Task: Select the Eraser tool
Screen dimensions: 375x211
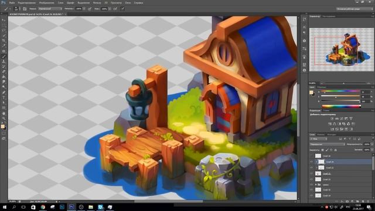Action: (x=4, y=72)
